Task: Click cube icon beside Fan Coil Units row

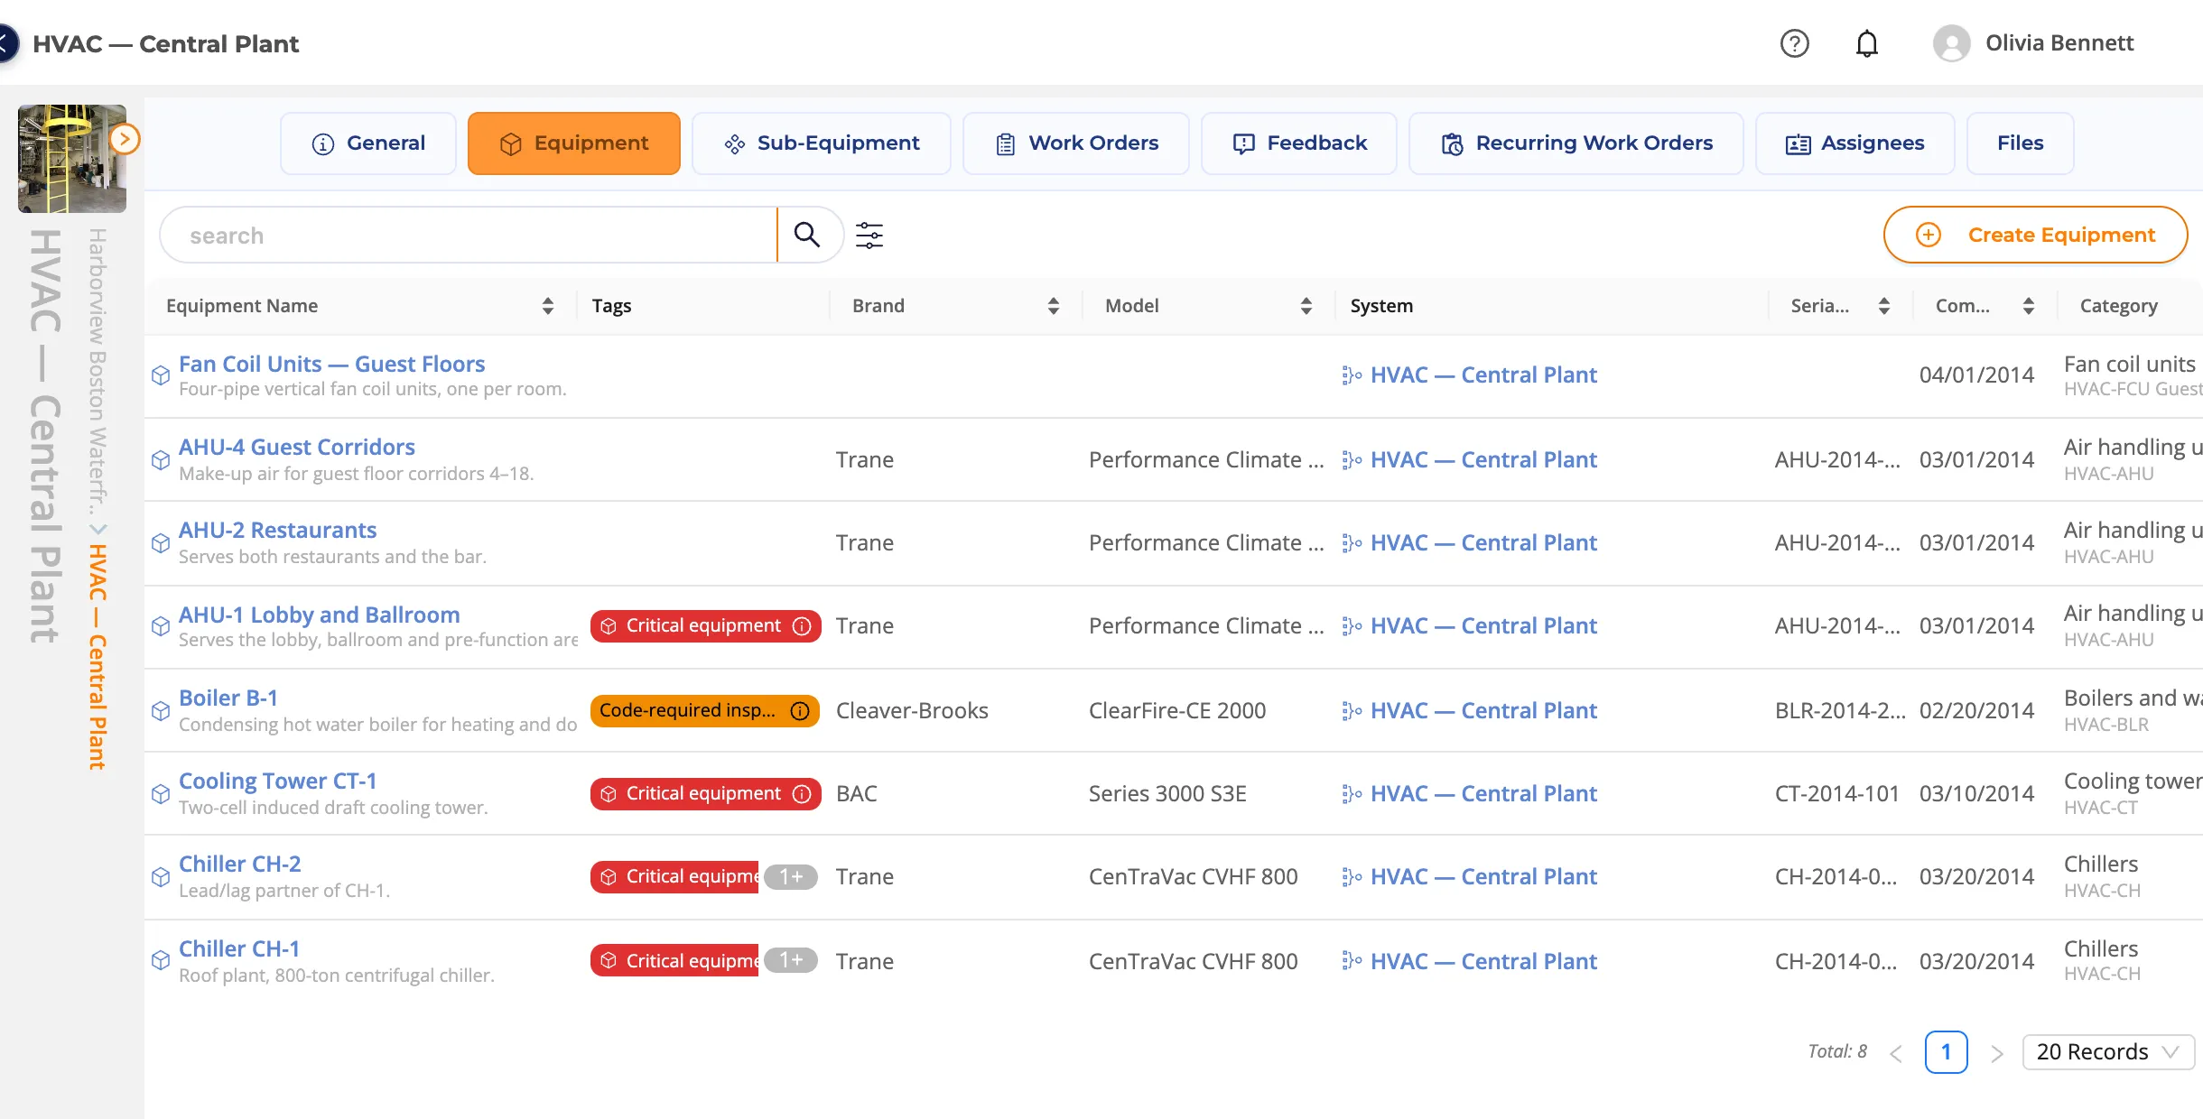Action: coord(161,375)
